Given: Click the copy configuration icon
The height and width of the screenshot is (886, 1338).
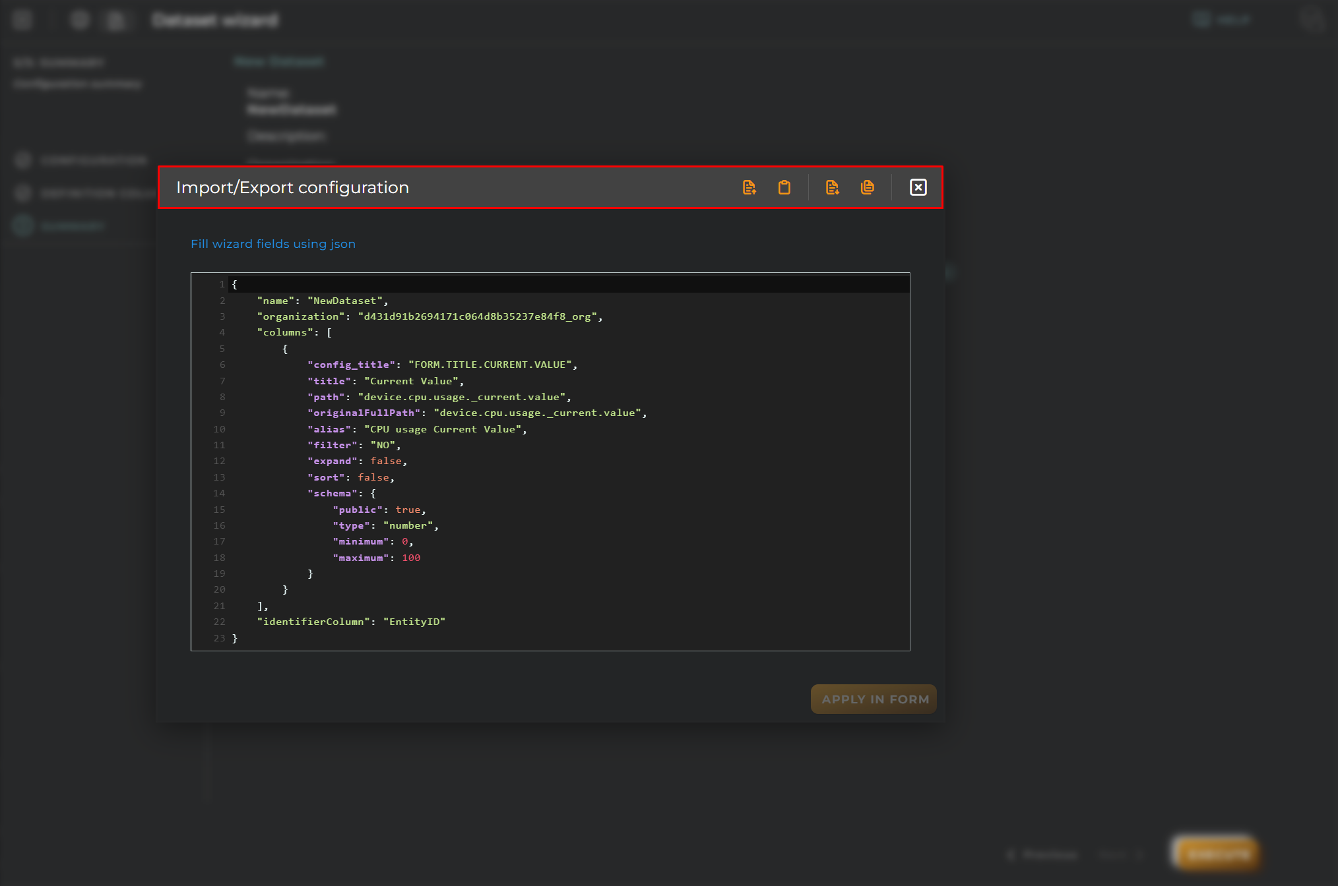Looking at the screenshot, I should click(x=868, y=188).
